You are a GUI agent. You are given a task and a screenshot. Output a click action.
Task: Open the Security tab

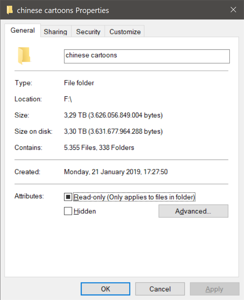point(88,31)
